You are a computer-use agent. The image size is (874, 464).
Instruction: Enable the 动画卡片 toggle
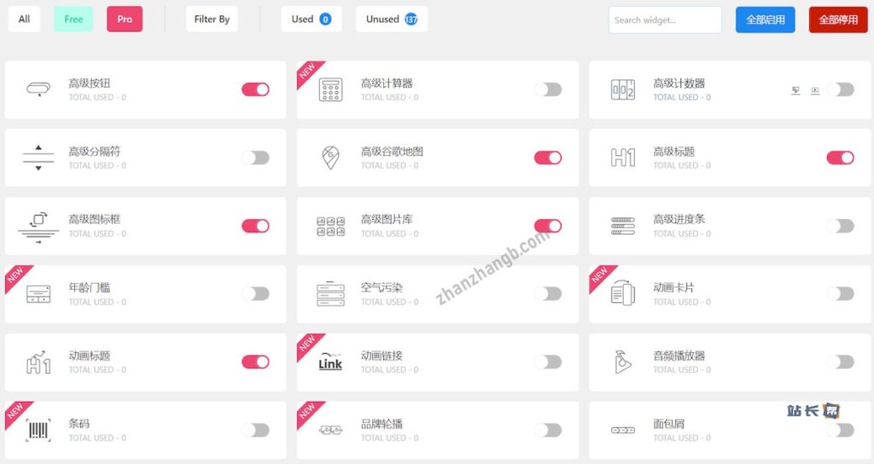840,293
